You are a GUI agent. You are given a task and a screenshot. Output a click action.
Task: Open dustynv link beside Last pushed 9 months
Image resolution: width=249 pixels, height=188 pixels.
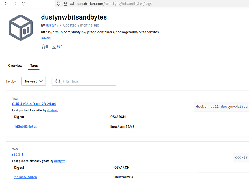52,110
